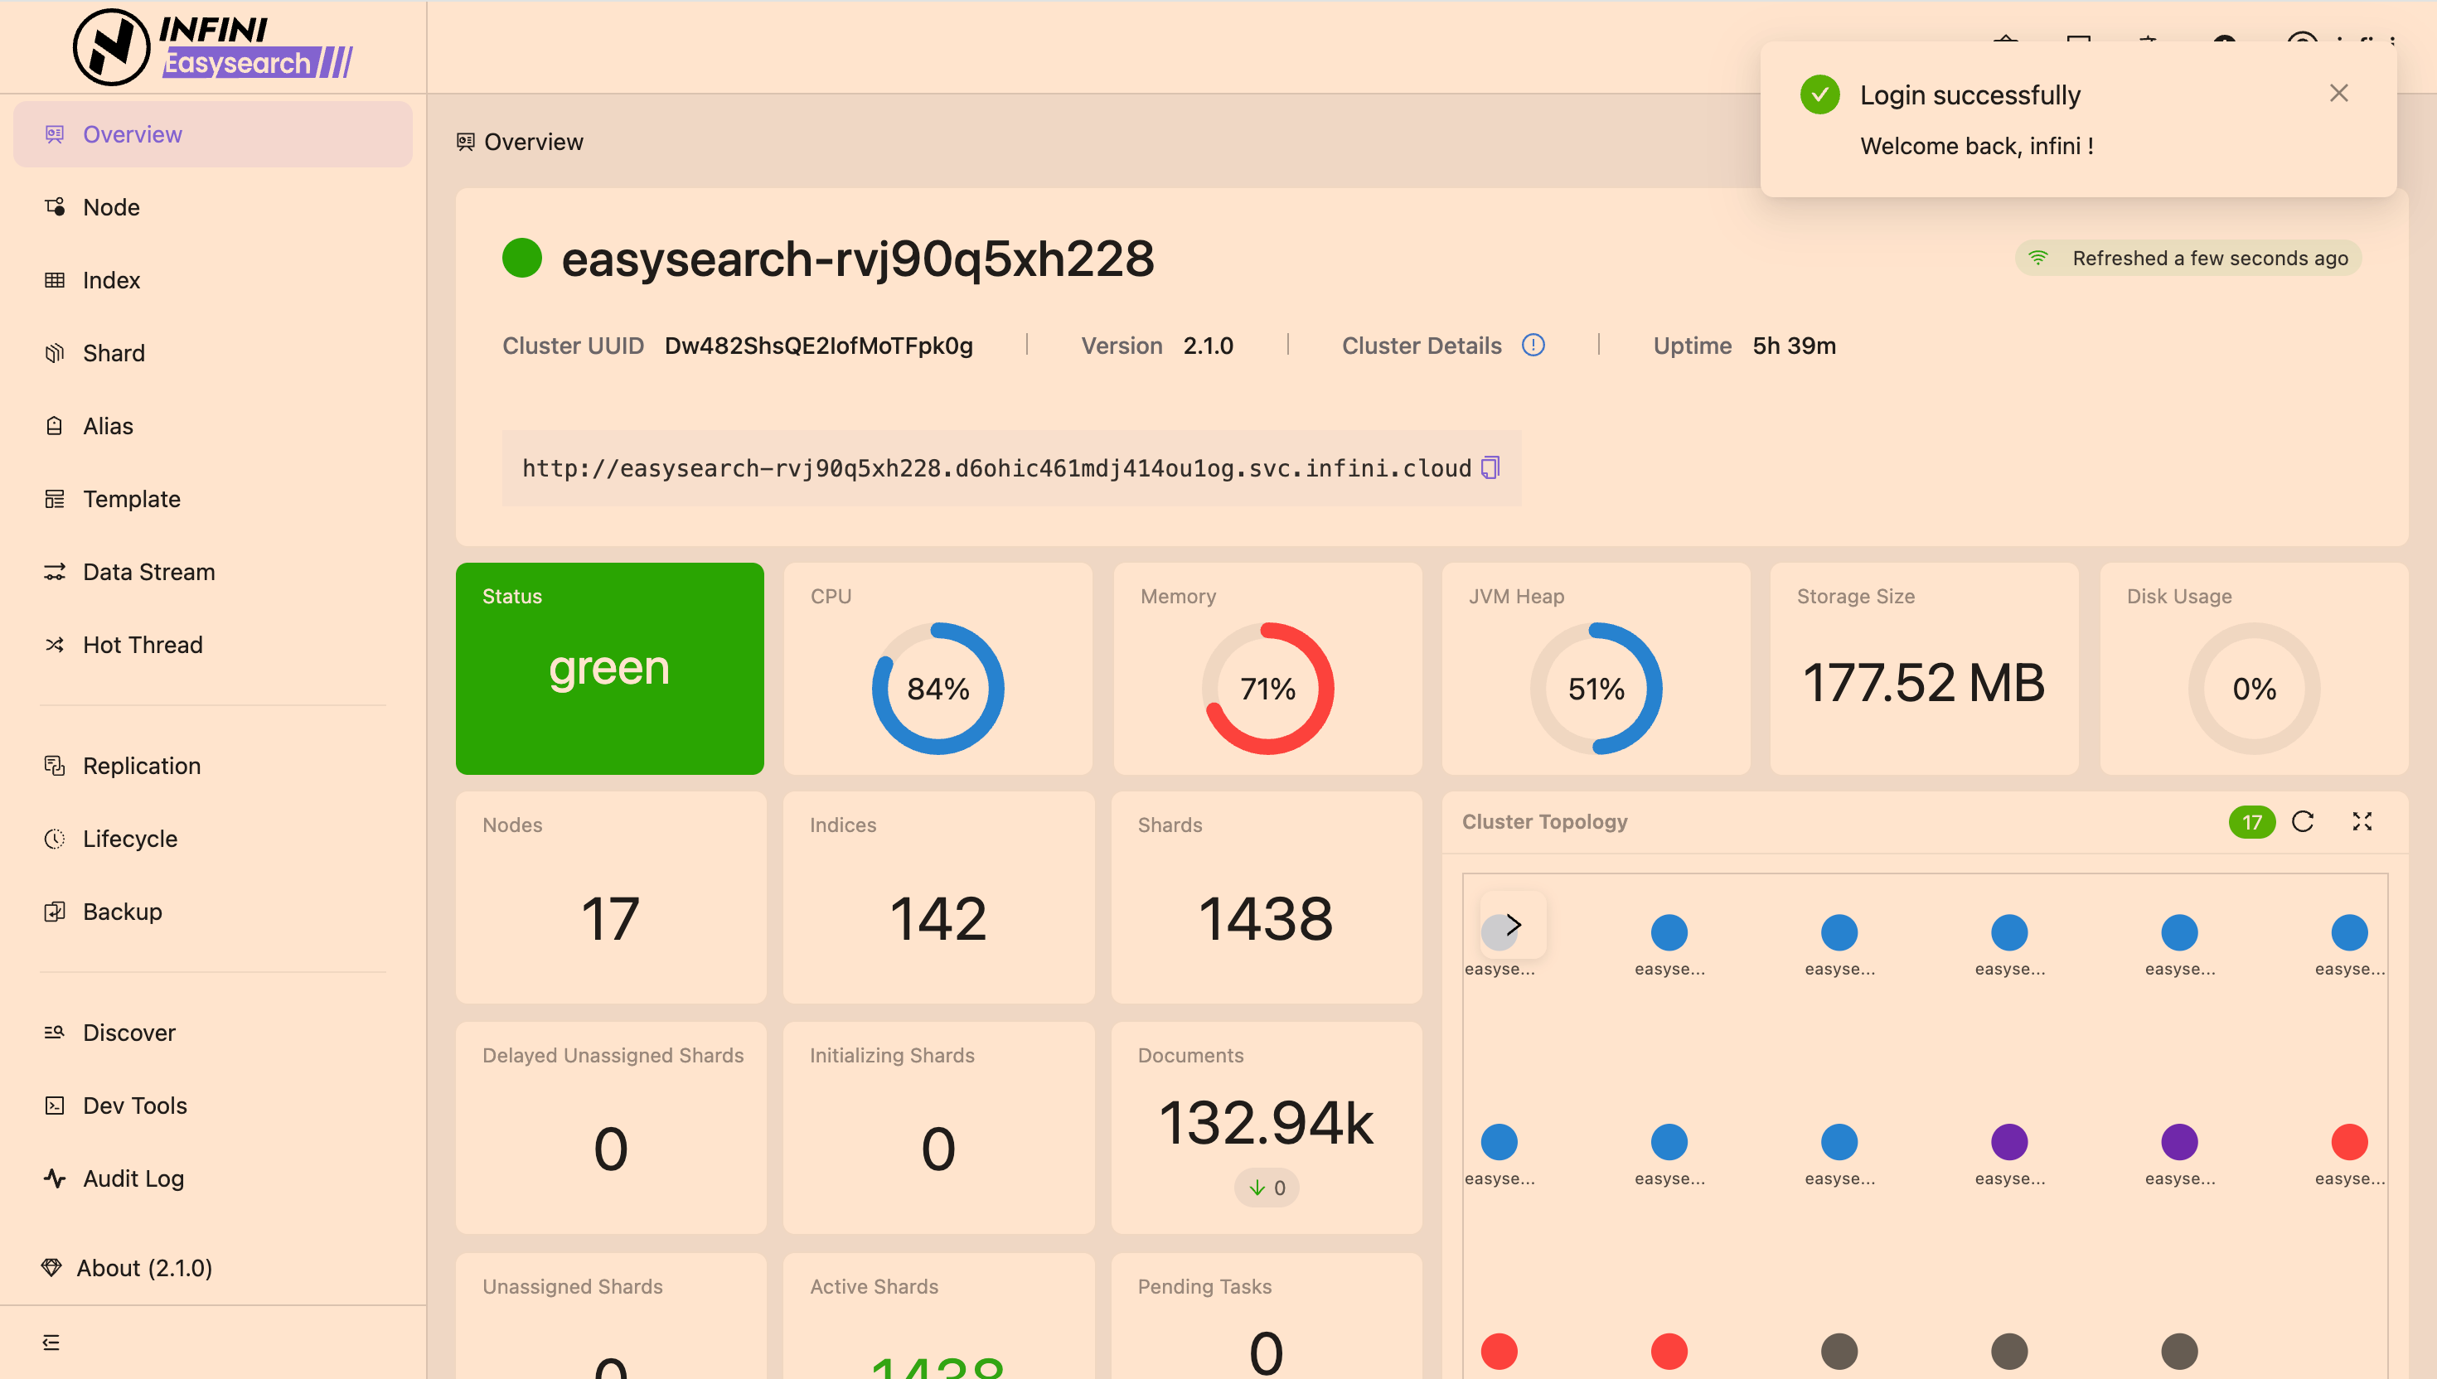Switch to the Overview tab

click(132, 133)
